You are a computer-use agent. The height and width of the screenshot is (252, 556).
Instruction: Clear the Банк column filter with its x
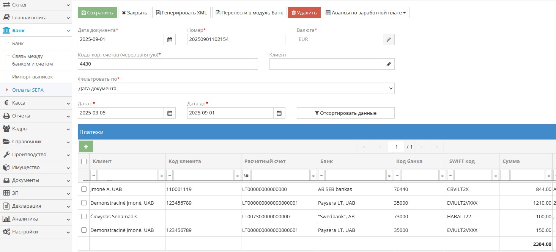tap(389, 175)
